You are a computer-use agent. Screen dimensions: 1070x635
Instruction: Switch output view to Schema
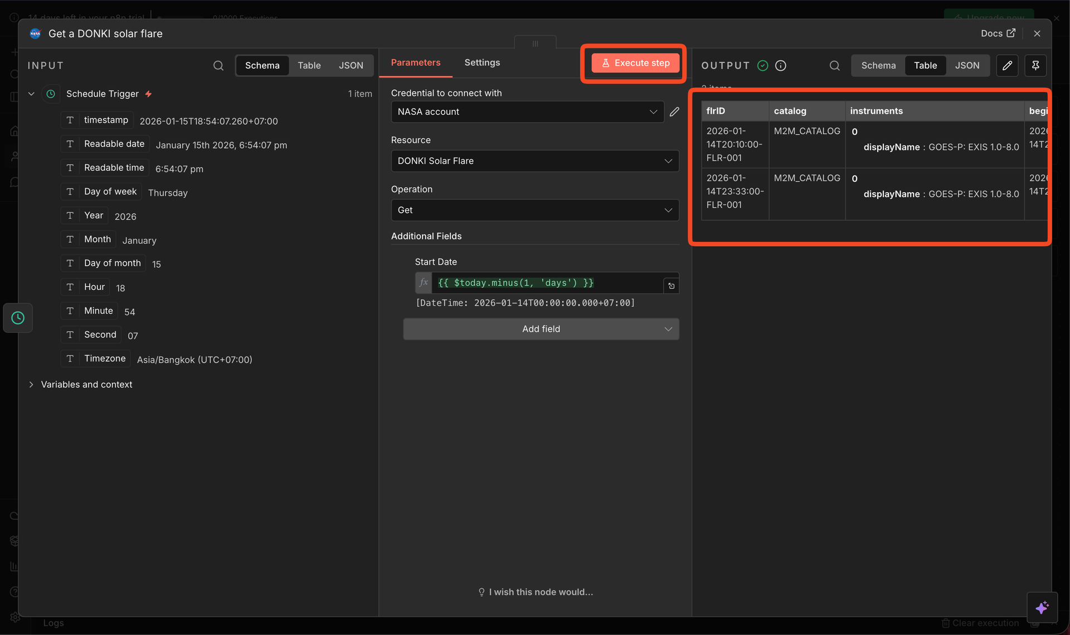878,66
